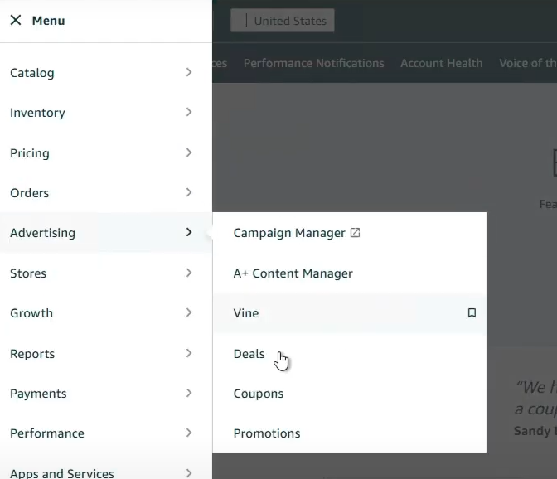Open the Inventory menu item

point(106,113)
